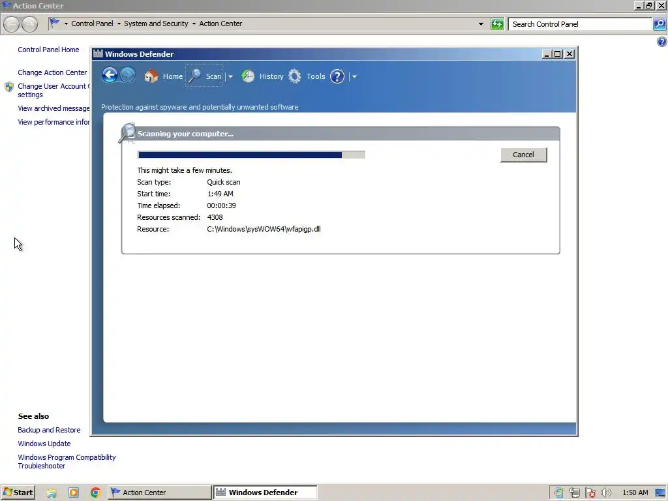Click Action Center forward navigation button
Screen dimensions: 668x501
(29, 24)
